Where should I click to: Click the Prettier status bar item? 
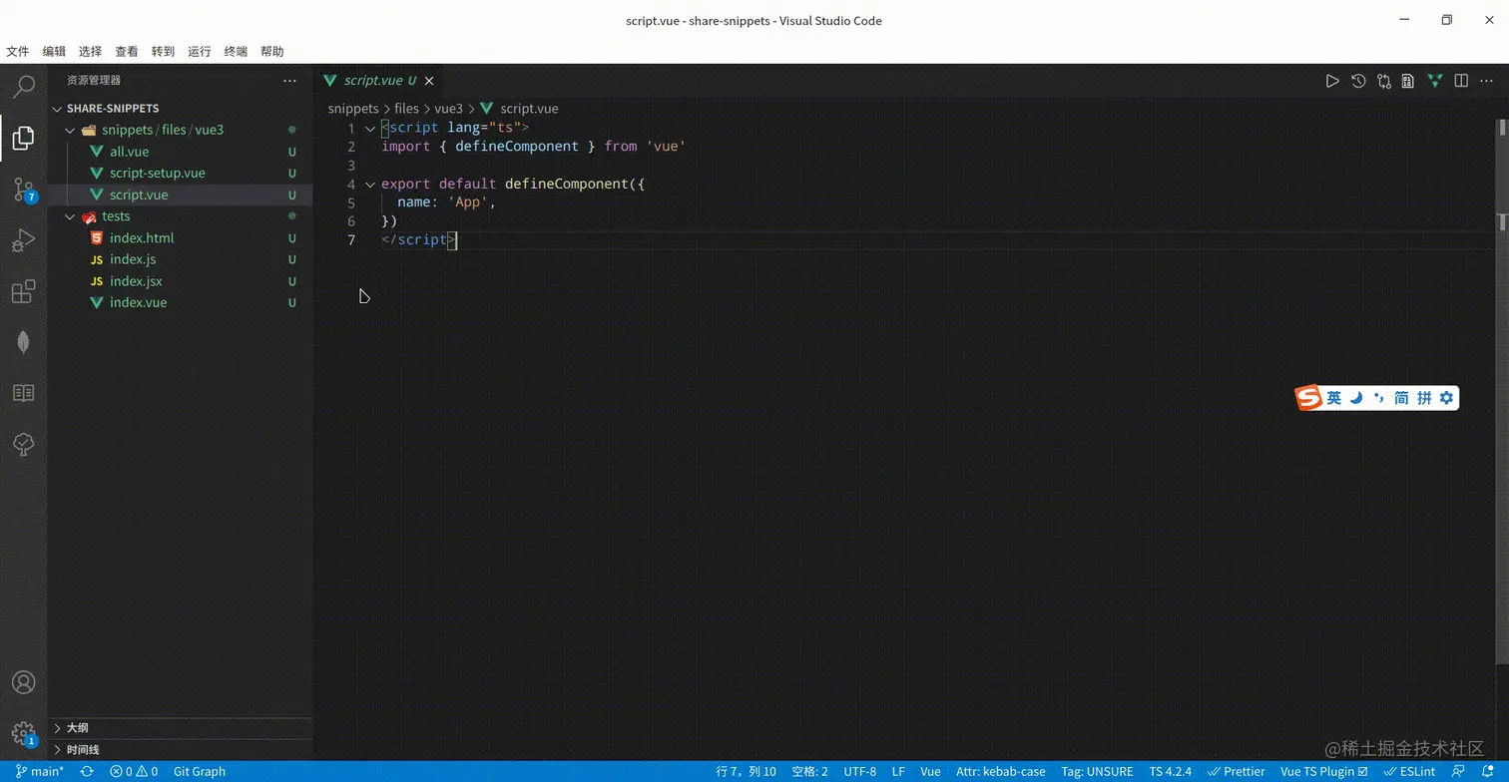point(1236,771)
